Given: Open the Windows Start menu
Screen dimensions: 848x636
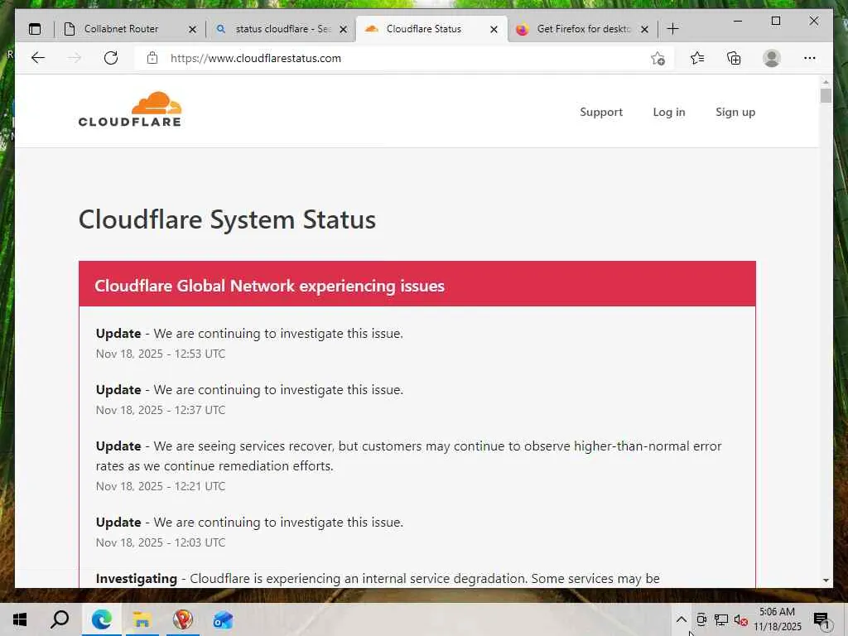Looking at the screenshot, I should [20, 619].
